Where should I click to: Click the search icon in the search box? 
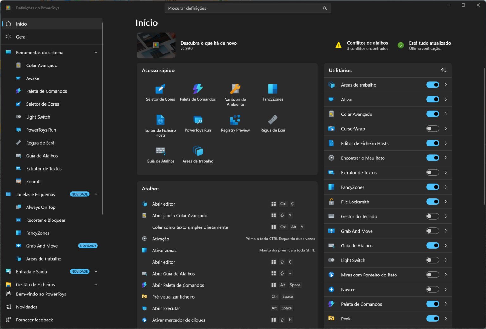pyautogui.click(x=325, y=8)
